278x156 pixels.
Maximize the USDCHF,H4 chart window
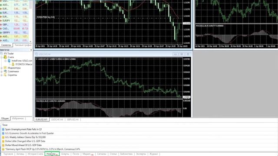(182, 54)
